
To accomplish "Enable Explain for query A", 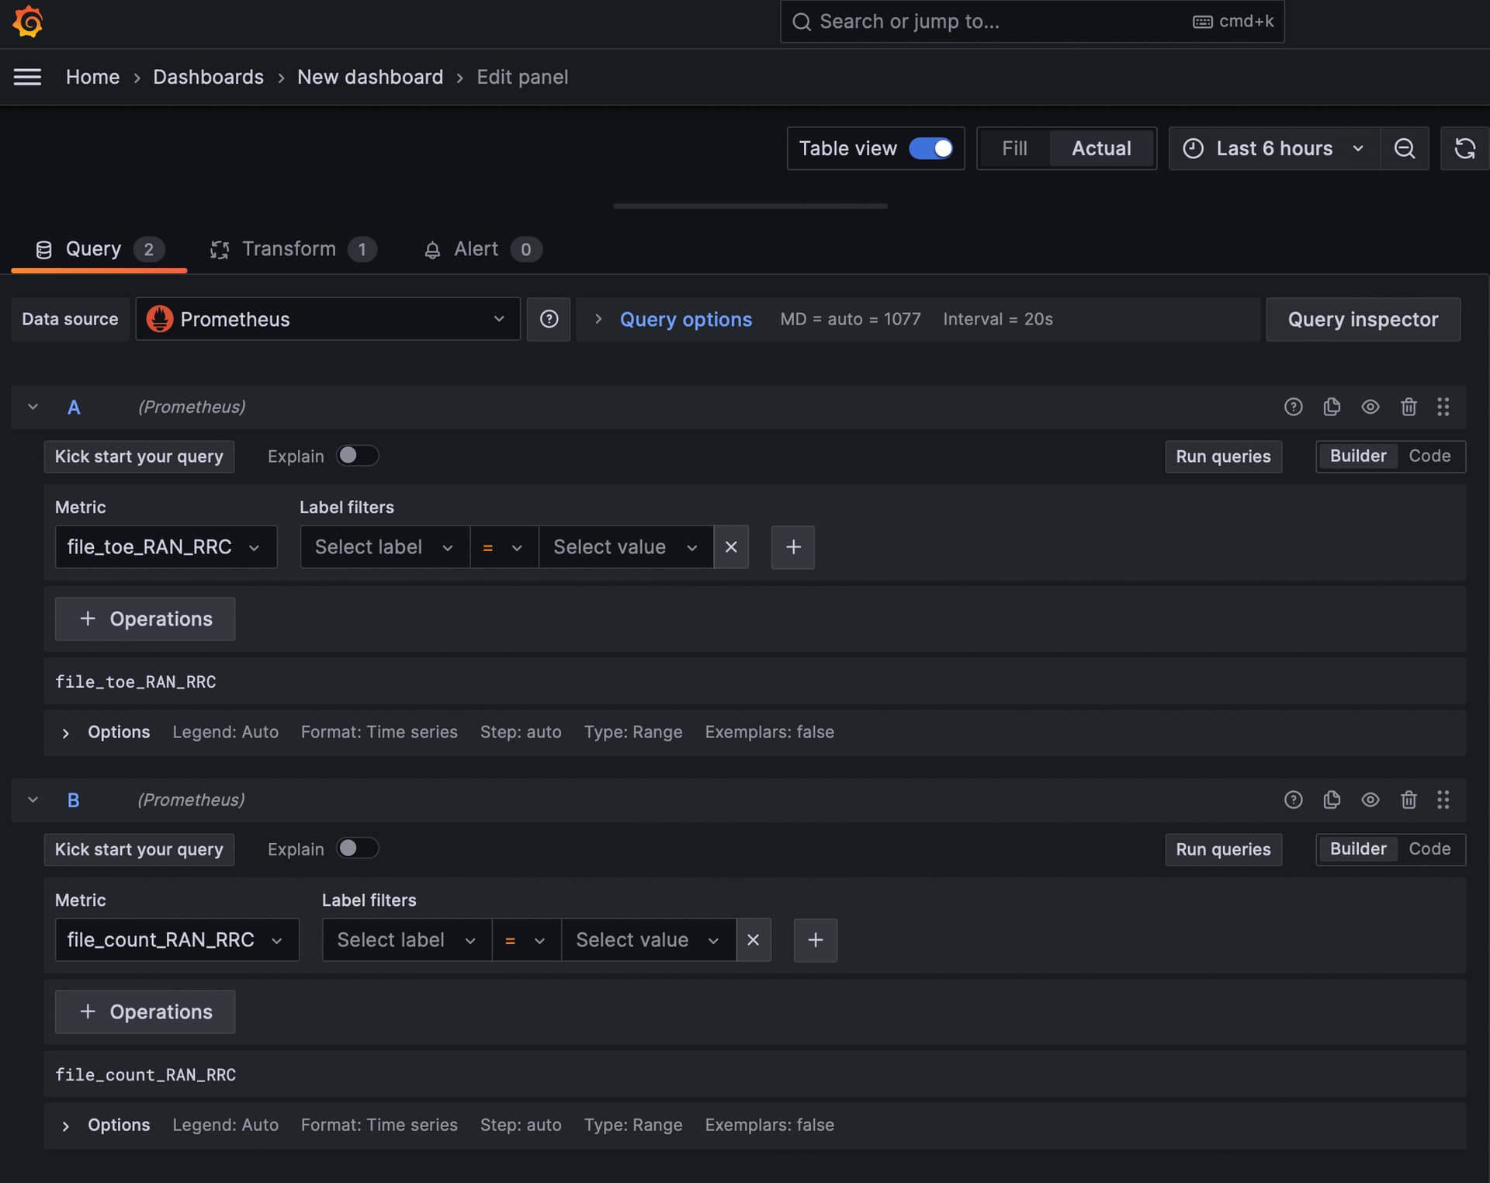I will pos(358,456).
